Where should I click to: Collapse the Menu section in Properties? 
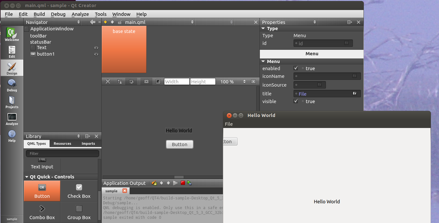(x=263, y=61)
